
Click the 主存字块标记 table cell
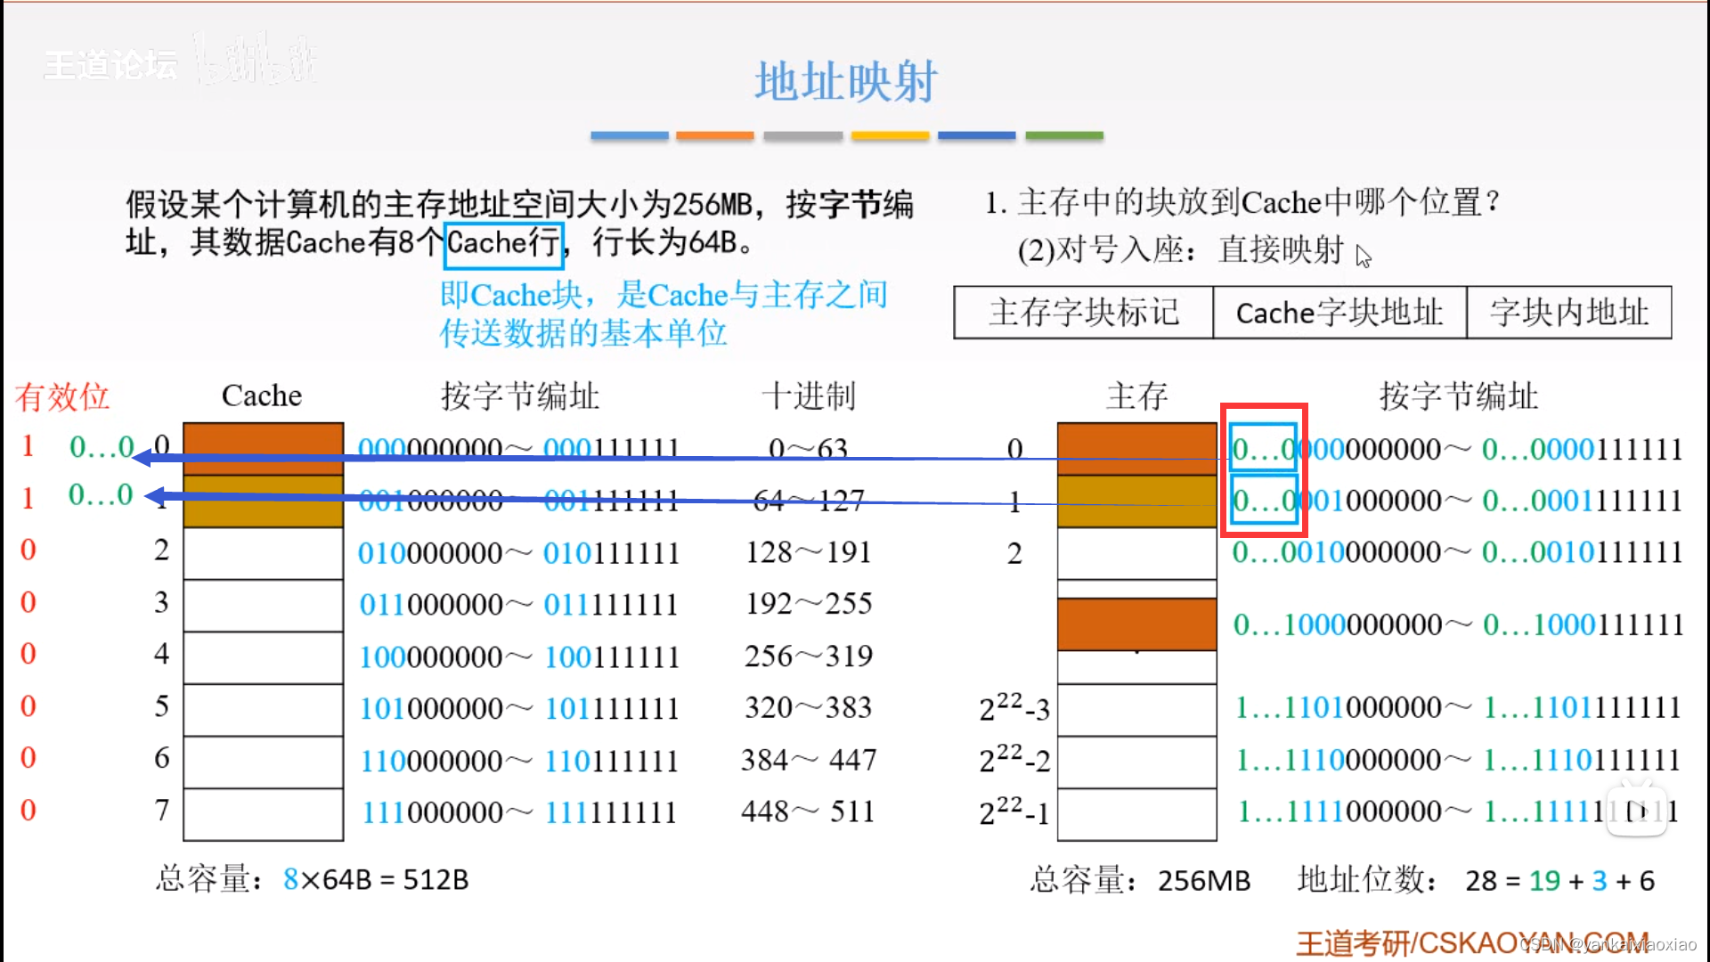click(x=1083, y=313)
